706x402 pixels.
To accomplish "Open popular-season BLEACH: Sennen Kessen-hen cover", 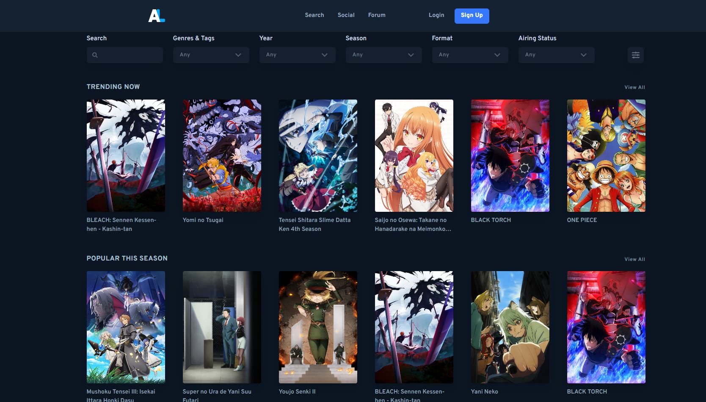I will pyautogui.click(x=414, y=327).
